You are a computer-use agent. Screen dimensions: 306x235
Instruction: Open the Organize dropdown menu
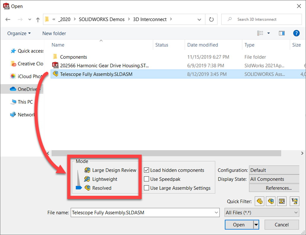[x=19, y=34]
